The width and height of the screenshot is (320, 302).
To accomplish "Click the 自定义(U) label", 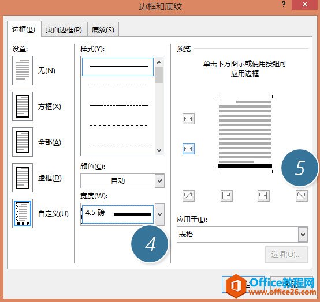I will pyautogui.click(x=53, y=214).
